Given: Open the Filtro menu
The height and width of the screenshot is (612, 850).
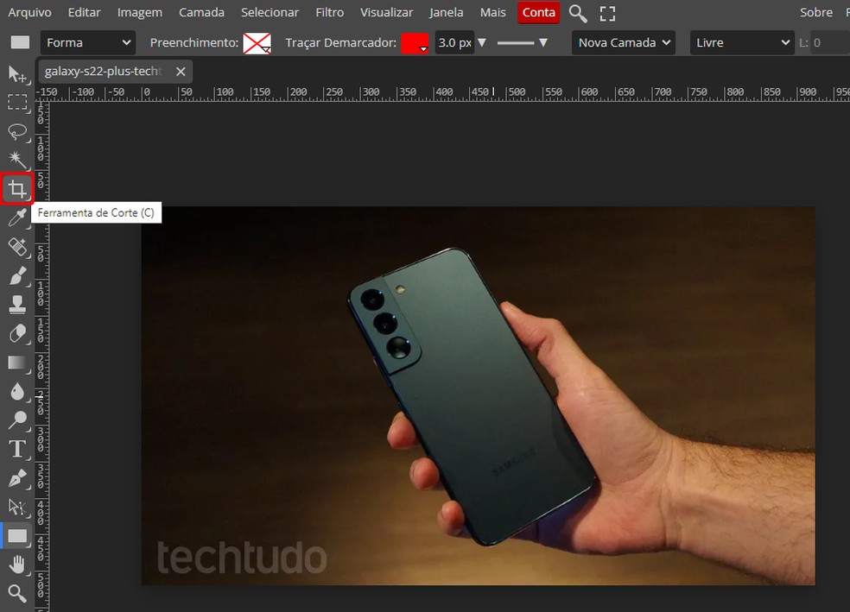Looking at the screenshot, I should pyautogui.click(x=329, y=13).
